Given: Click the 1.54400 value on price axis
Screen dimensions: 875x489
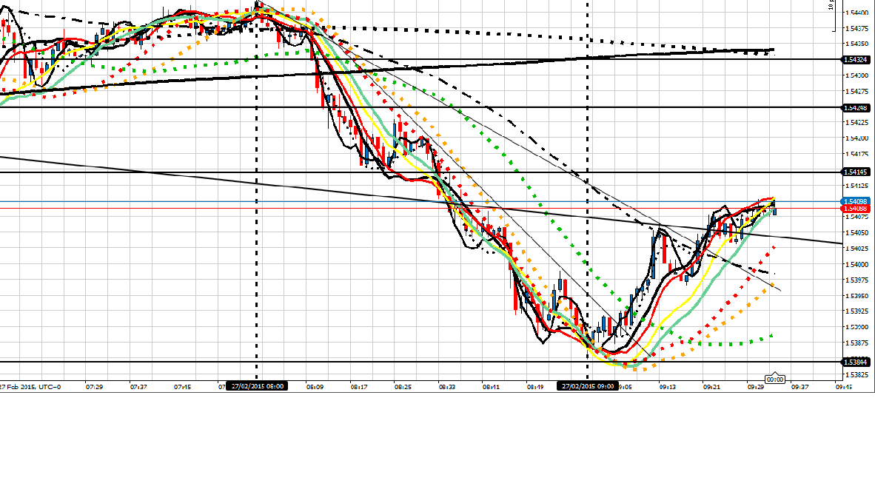Looking at the screenshot, I should (x=857, y=13).
